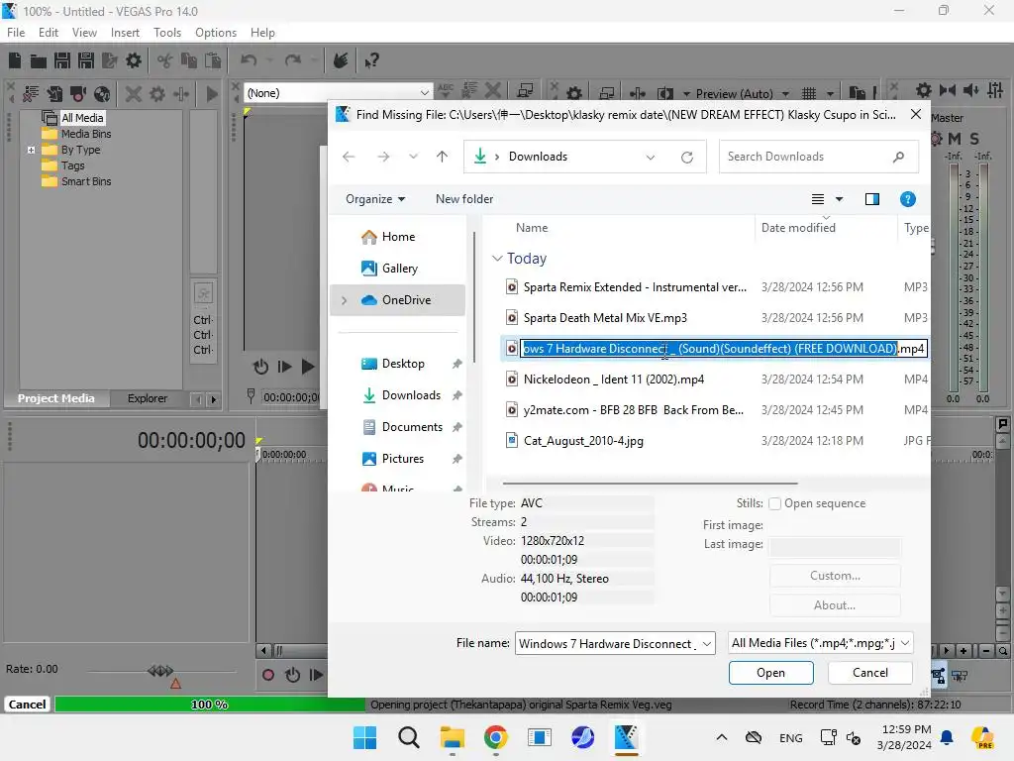The image size is (1014, 761).
Task: Toggle the preview pane icon in dialog
Action: click(x=871, y=199)
